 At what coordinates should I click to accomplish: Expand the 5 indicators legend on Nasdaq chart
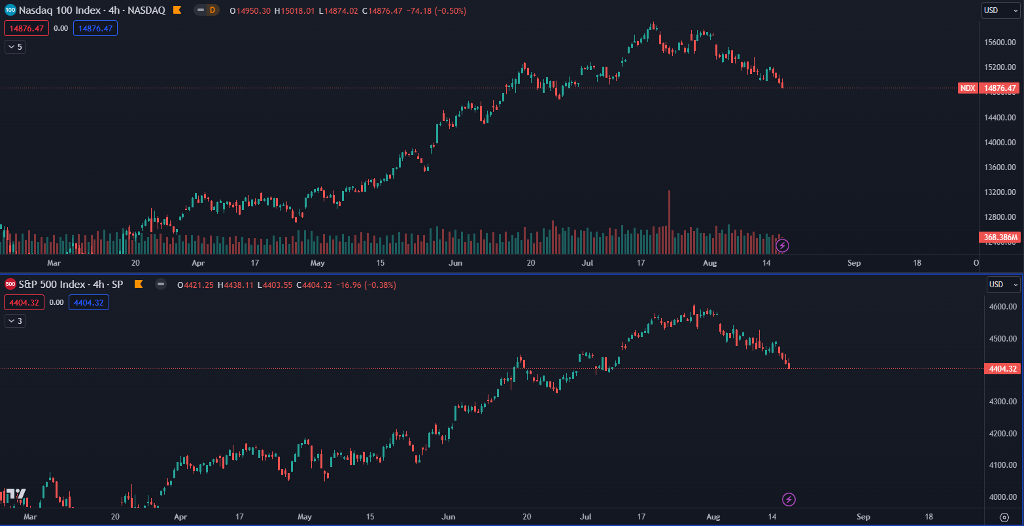click(15, 47)
